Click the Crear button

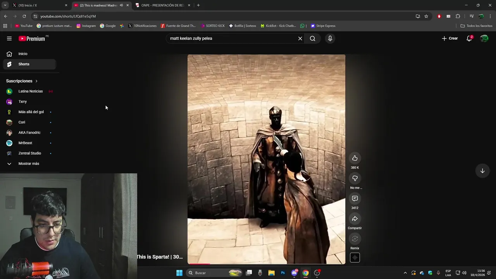tap(449, 38)
